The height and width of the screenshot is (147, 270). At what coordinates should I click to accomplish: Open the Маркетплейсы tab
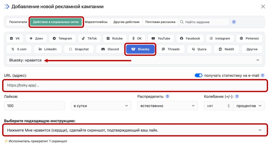pyautogui.click(x=96, y=22)
